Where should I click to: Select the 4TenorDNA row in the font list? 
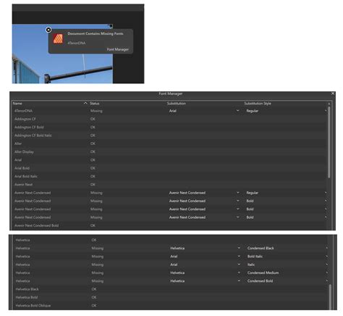tap(169, 111)
